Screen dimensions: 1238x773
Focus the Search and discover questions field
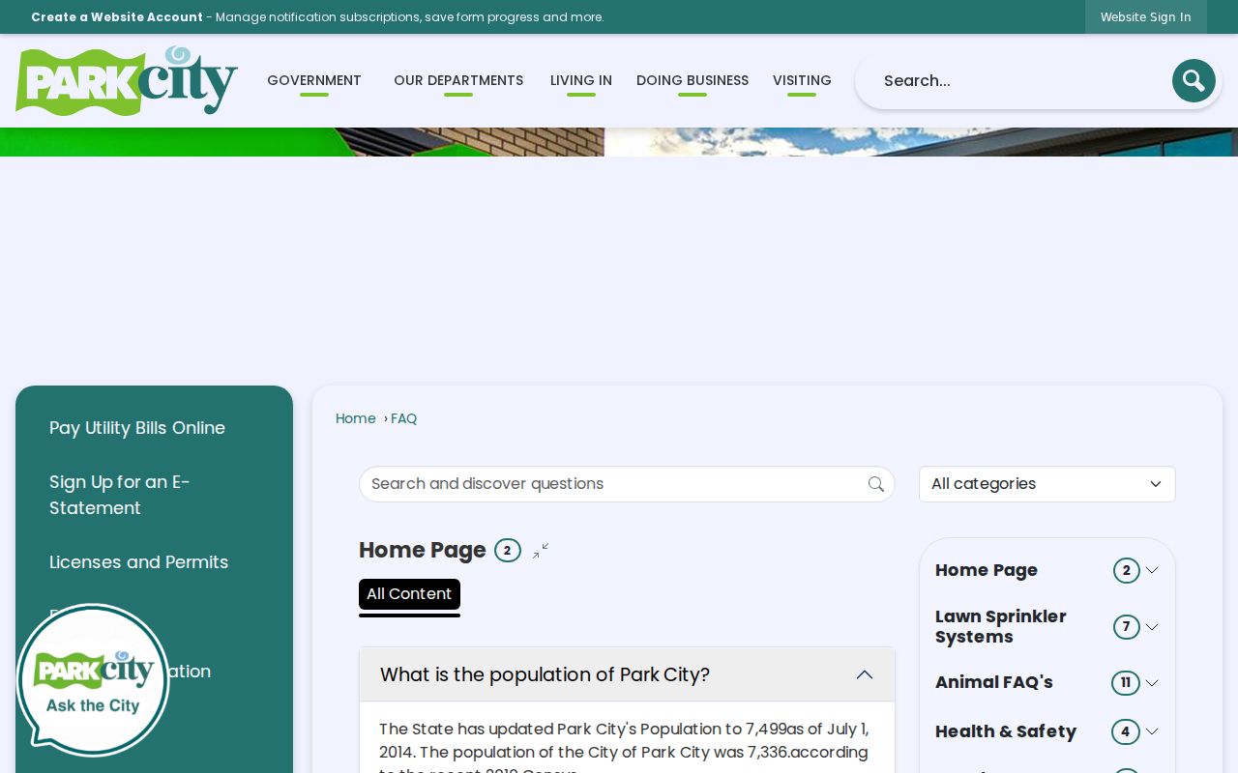coord(615,484)
